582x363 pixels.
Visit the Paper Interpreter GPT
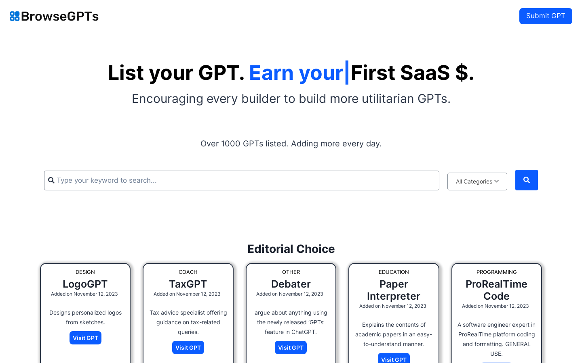[394, 359]
